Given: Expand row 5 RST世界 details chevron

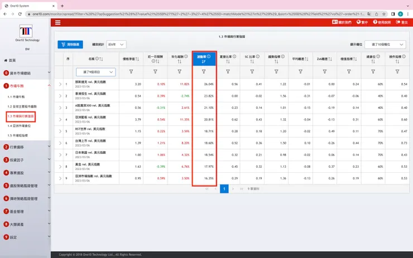Looking at the screenshot, I should tap(60, 132).
